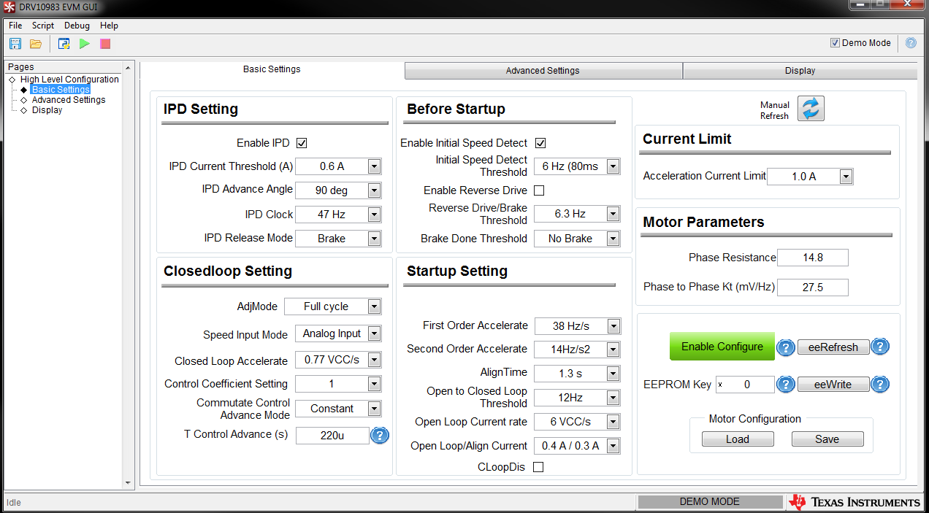
Task: Open Open to Closed Loop Threshold dropdown
Action: point(577,398)
